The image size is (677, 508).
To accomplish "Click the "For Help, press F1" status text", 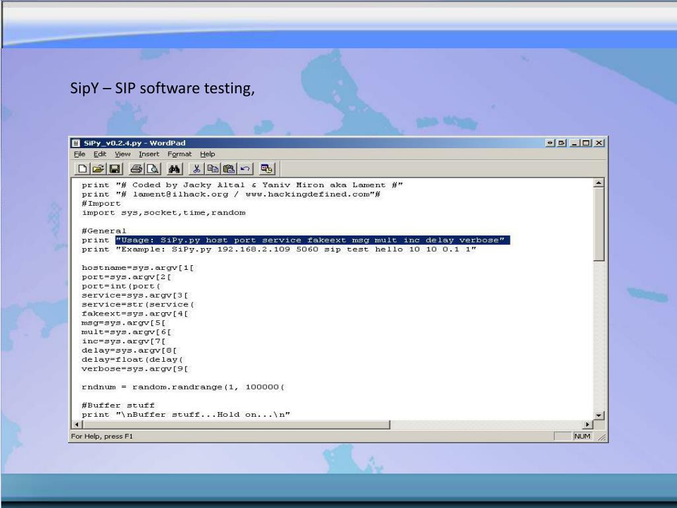I will [102, 437].
